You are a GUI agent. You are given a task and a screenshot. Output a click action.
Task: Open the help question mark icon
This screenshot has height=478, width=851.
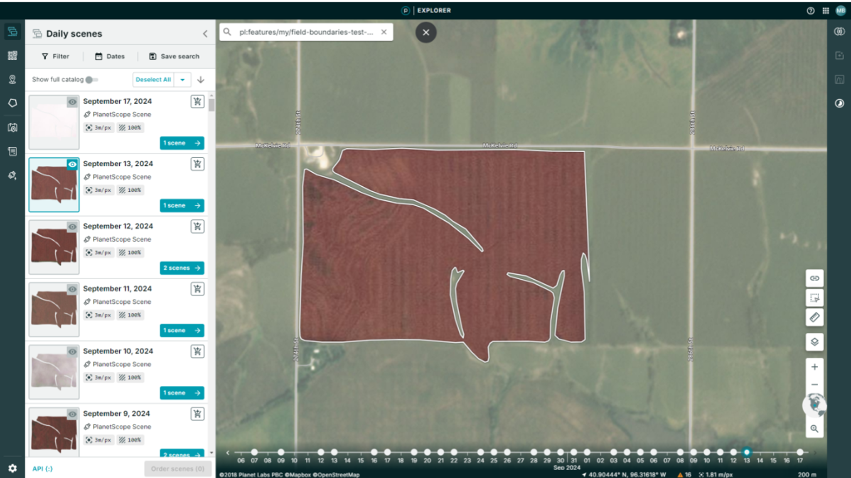click(x=810, y=11)
